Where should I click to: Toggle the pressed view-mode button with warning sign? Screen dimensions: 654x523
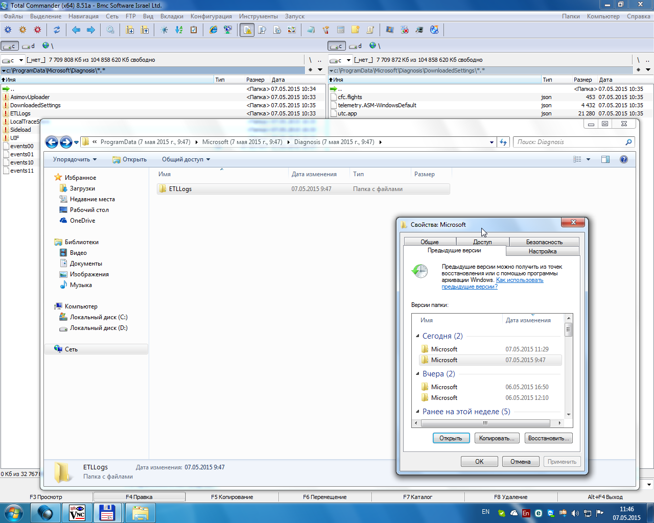[247, 30]
